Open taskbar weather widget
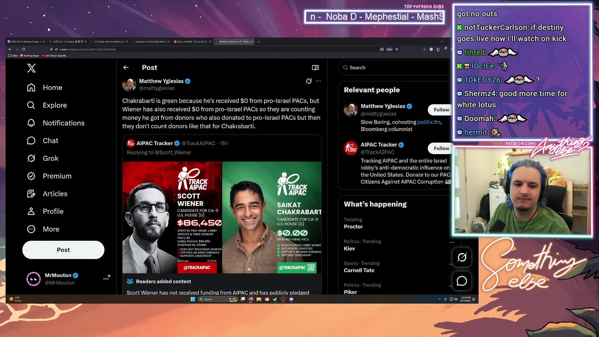 [15, 299]
